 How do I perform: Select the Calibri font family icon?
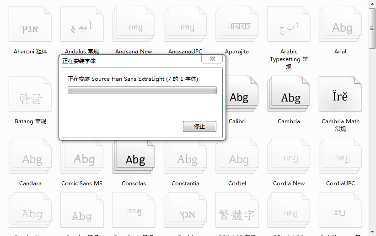pyautogui.click(x=242, y=94)
